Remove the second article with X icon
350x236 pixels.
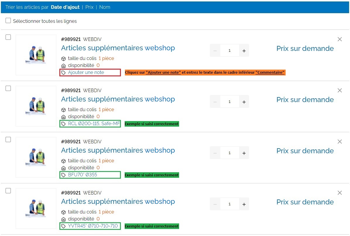(339, 90)
